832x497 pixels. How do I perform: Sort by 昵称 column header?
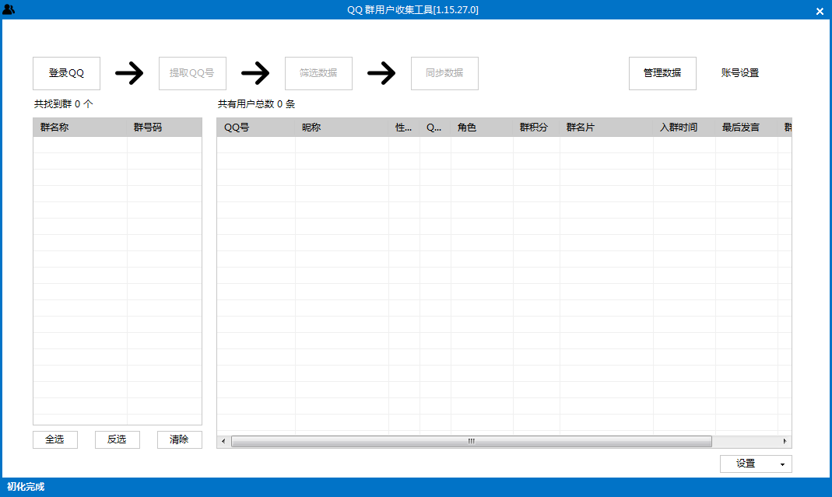pos(342,128)
